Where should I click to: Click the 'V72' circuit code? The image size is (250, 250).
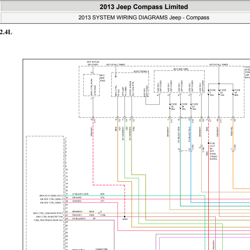tap(102, 198)
